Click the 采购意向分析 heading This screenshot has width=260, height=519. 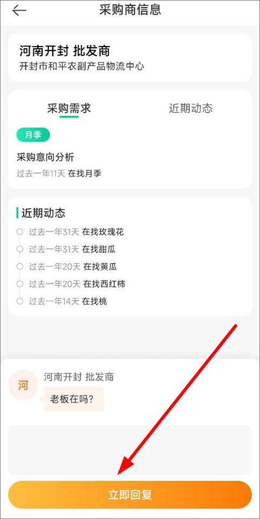(x=45, y=157)
